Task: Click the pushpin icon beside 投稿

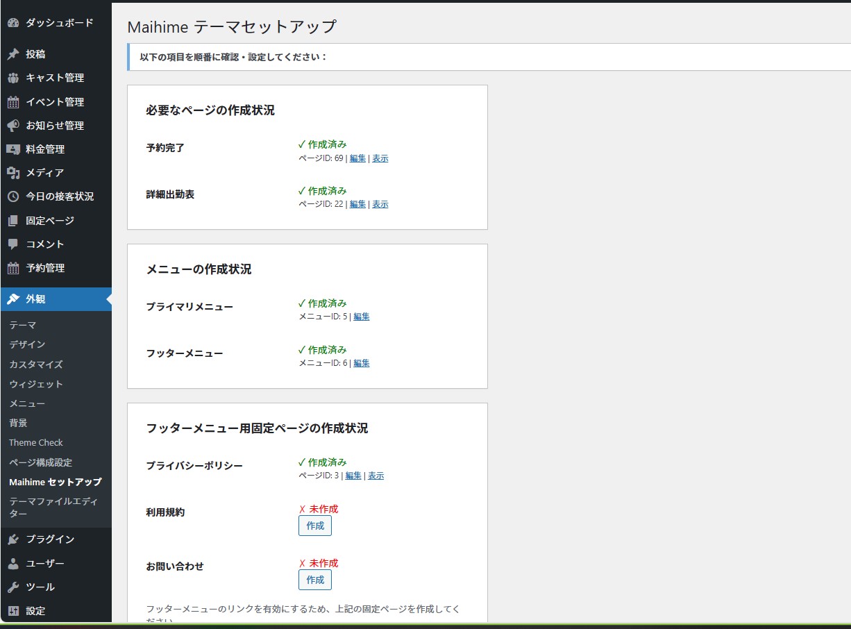Action: (13, 54)
